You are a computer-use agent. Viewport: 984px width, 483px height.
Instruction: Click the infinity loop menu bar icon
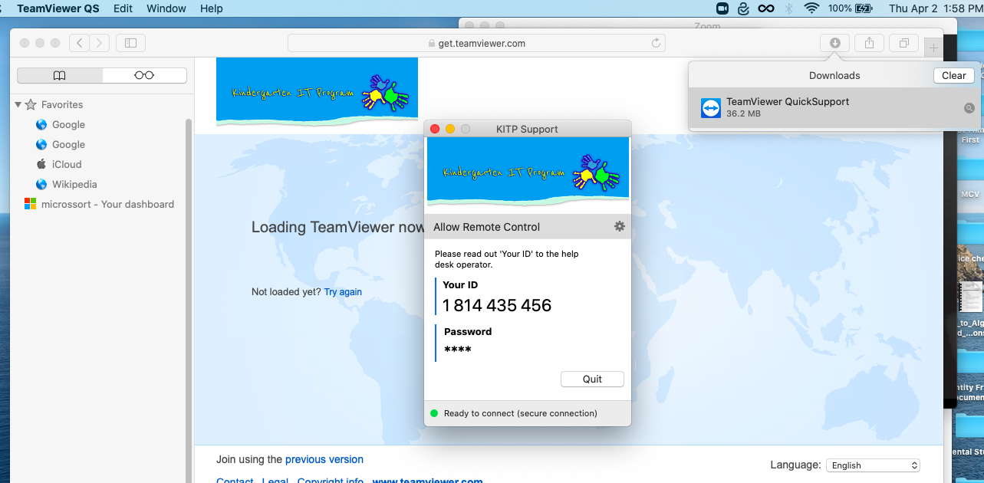click(765, 8)
